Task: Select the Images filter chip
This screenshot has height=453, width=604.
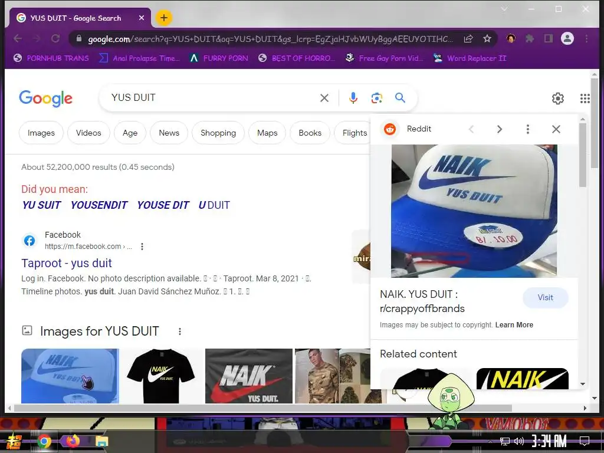Action: pyautogui.click(x=41, y=133)
